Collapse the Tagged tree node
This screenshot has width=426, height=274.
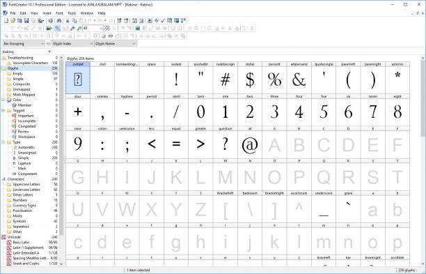(x=3, y=110)
